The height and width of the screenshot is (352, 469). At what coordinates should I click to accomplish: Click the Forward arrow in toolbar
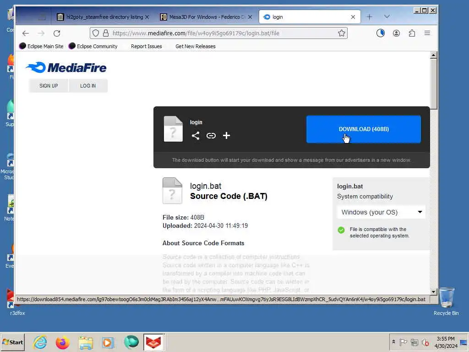[x=41, y=33]
